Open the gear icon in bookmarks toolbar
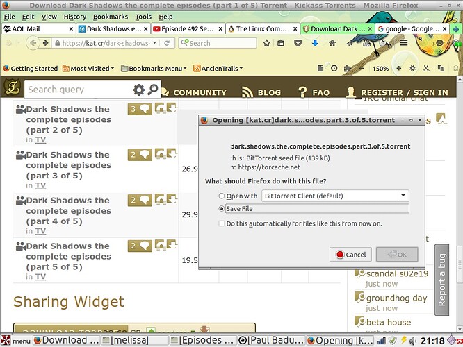This screenshot has height=347, width=463. 412,69
